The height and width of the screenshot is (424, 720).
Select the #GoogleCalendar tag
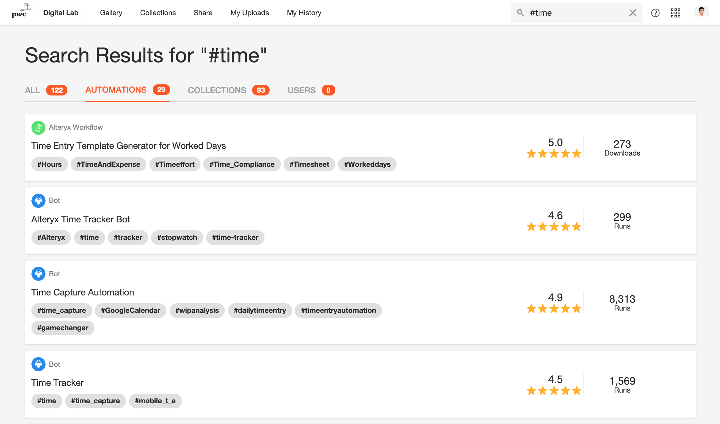(130, 310)
